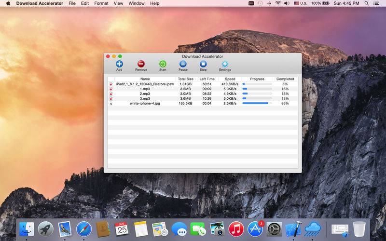The width and height of the screenshot is (386, 241).
Task: Open the Window menu
Action: pyautogui.click(x=137, y=3)
